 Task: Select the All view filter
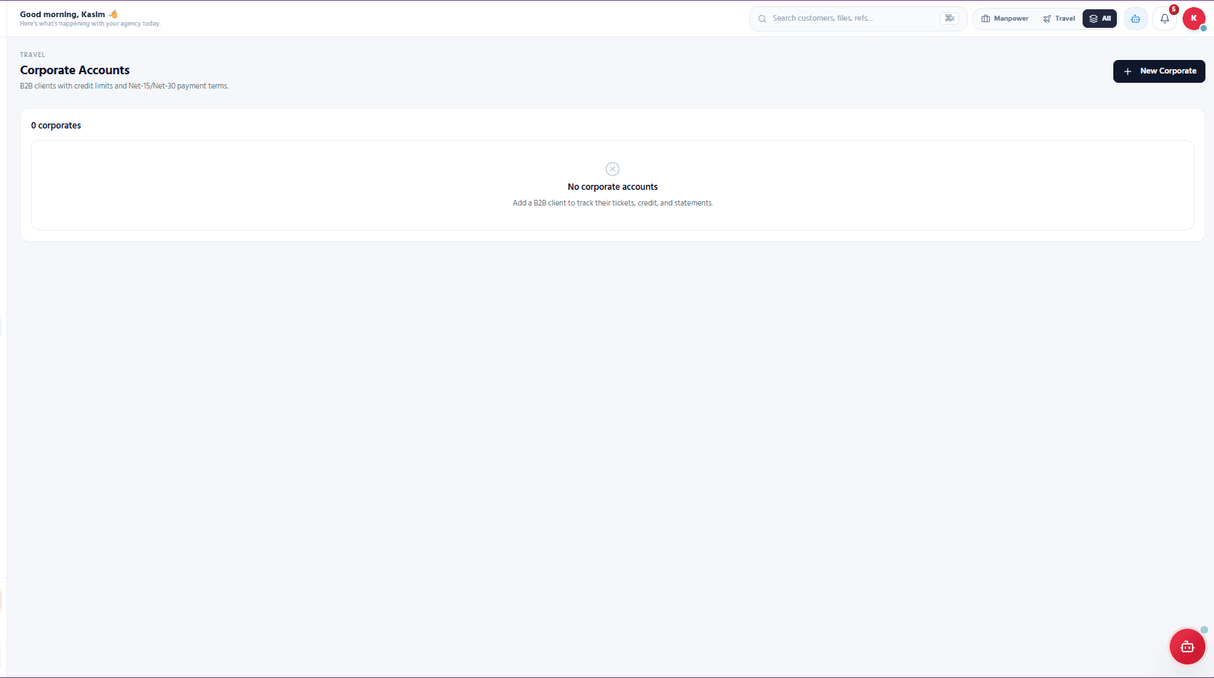pos(1100,19)
